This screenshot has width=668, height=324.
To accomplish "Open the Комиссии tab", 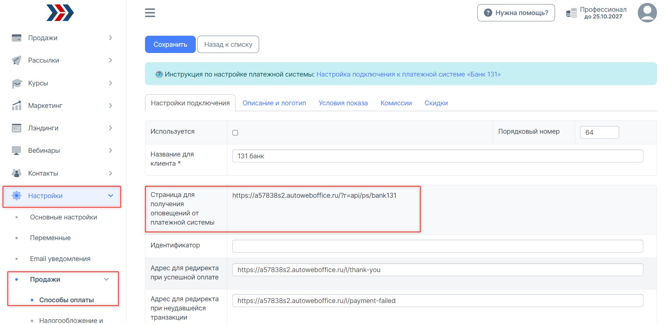I will pyautogui.click(x=396, y=103).
